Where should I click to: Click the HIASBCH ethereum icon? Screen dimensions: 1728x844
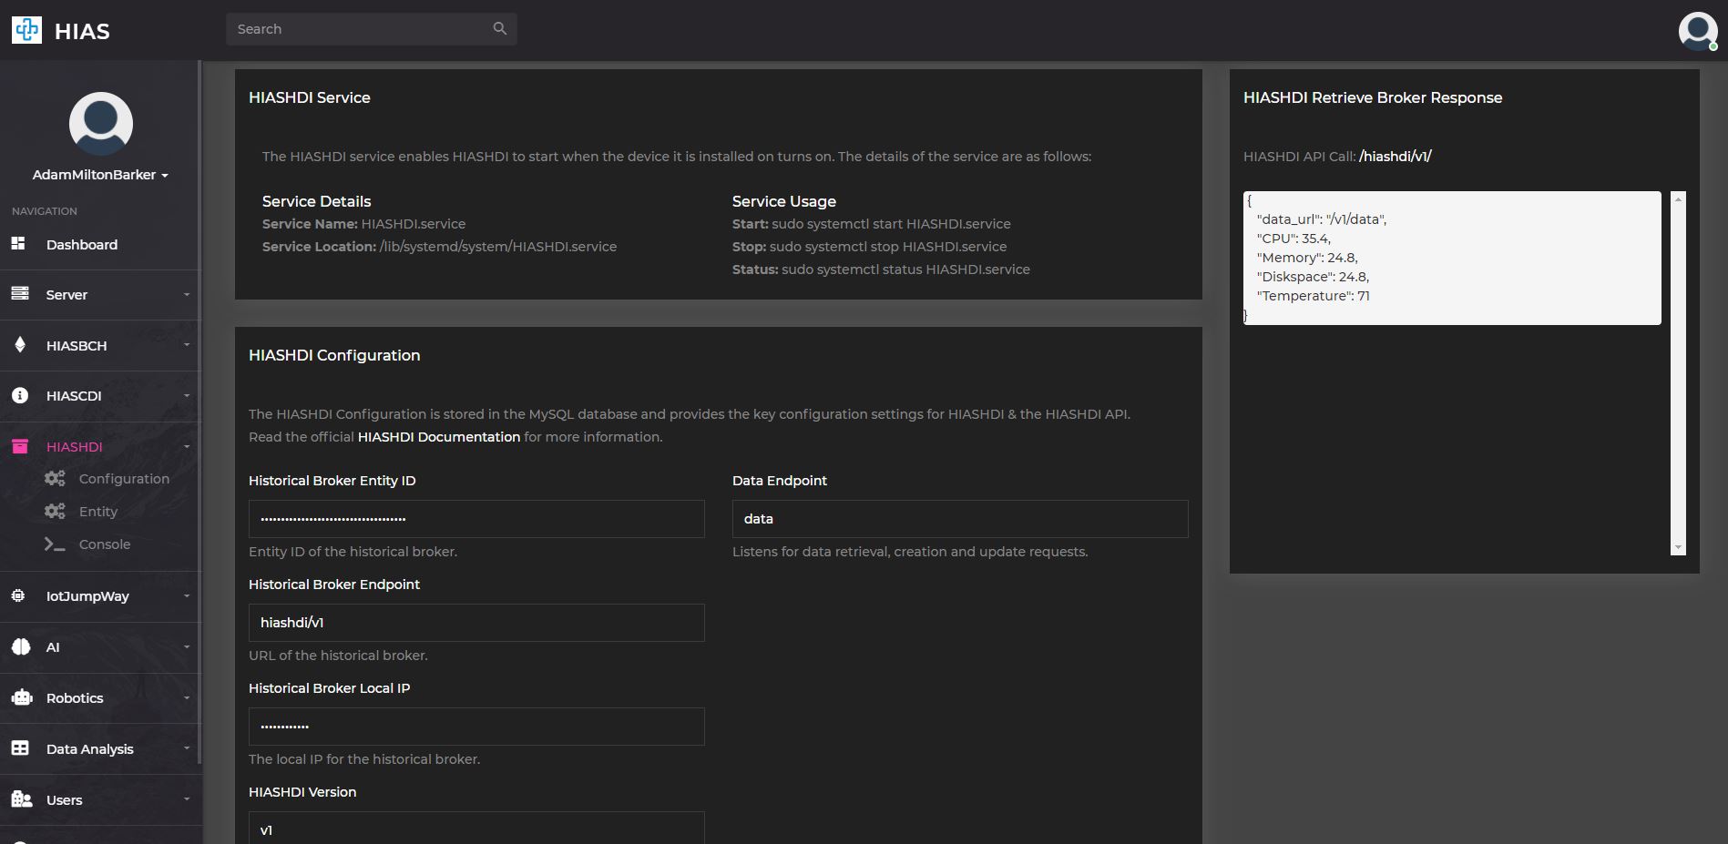pyautogui.click(x=20, y=344)
